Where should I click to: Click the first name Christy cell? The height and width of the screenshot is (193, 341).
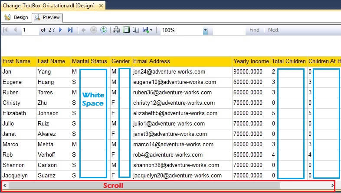pos(19,103)
